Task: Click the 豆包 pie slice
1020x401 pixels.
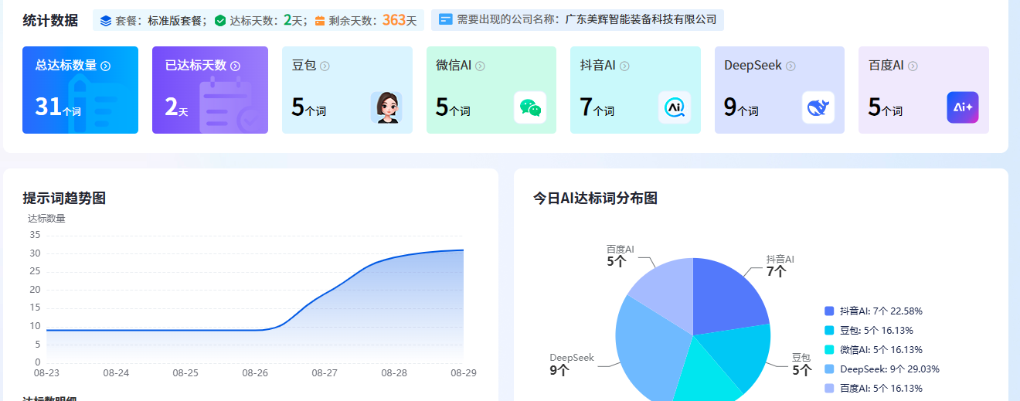Action: tap(738, 355)
